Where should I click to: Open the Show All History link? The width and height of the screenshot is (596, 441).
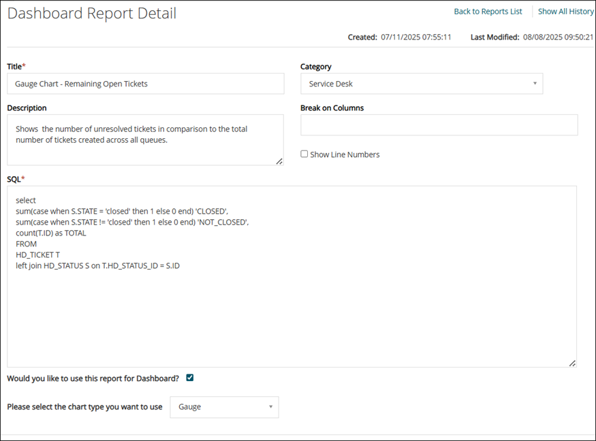pos(565,12)
